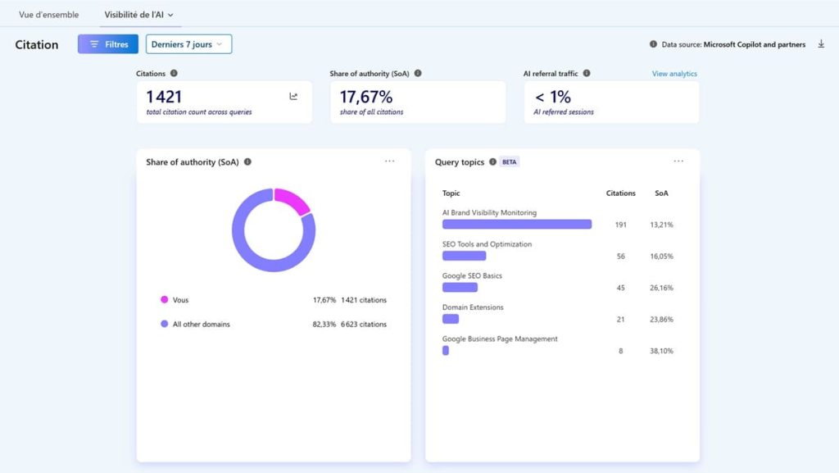839x473 pixels.
Task: Expand the Derniers 7 jours date dropdown
Action: point(189,44)
